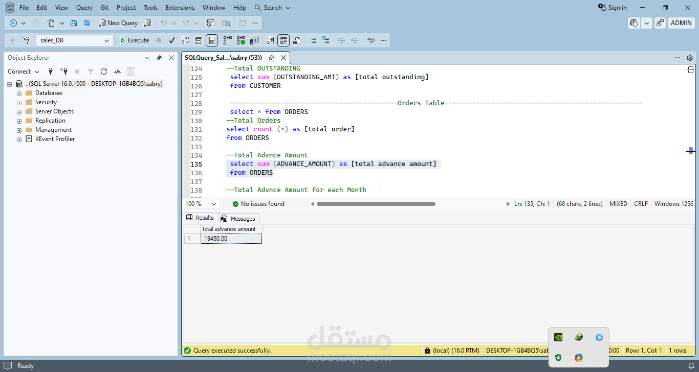Open the new item dropdown arrow beside the new file icon
Viewport: 699px width, 372px height.
(62, 23)
